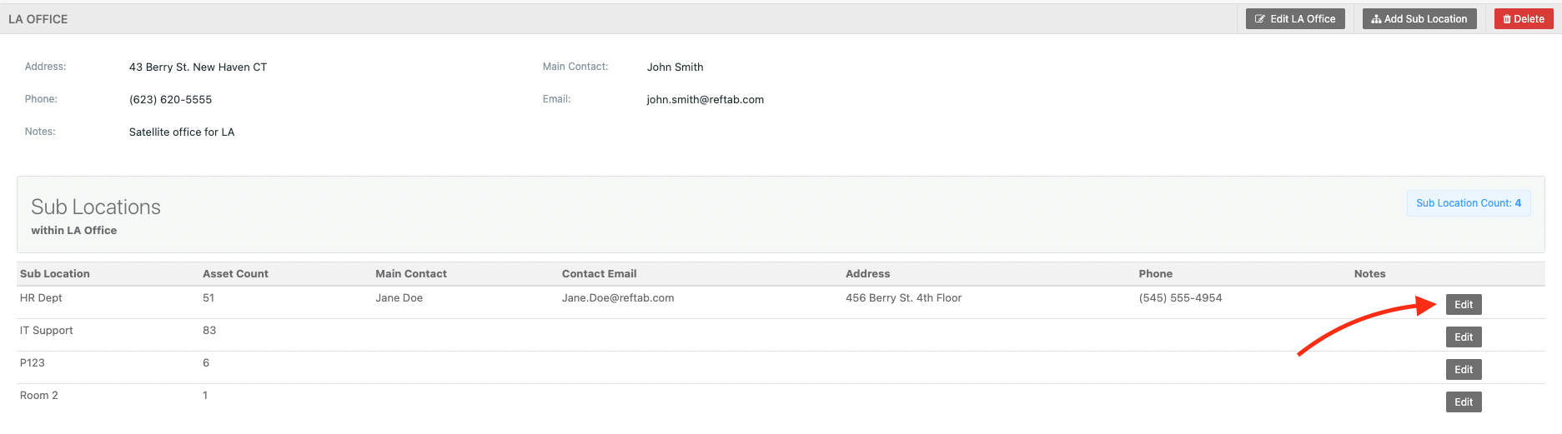
Task: Click the Main Contact column header
Action: (x=410, y=274)
